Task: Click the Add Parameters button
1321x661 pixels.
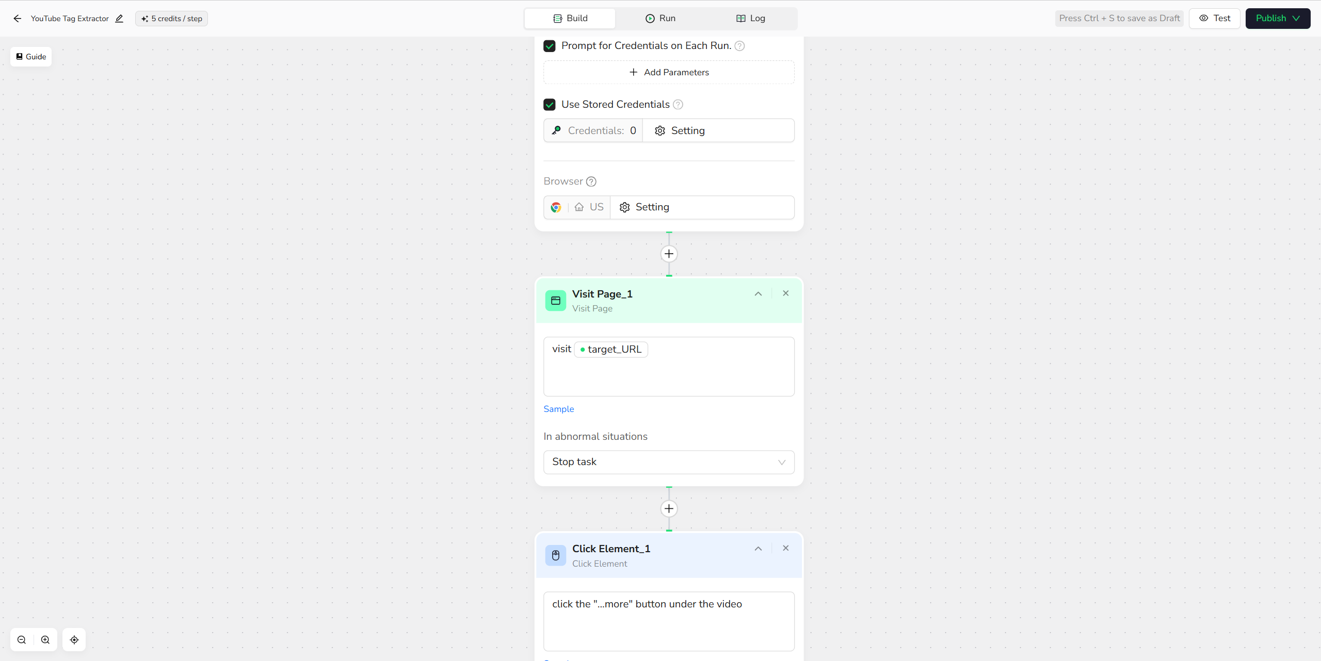Action: pyautogui.click(x=669, y=72)
